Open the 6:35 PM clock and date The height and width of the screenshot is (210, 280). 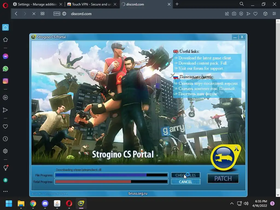[x=259, y=203]
